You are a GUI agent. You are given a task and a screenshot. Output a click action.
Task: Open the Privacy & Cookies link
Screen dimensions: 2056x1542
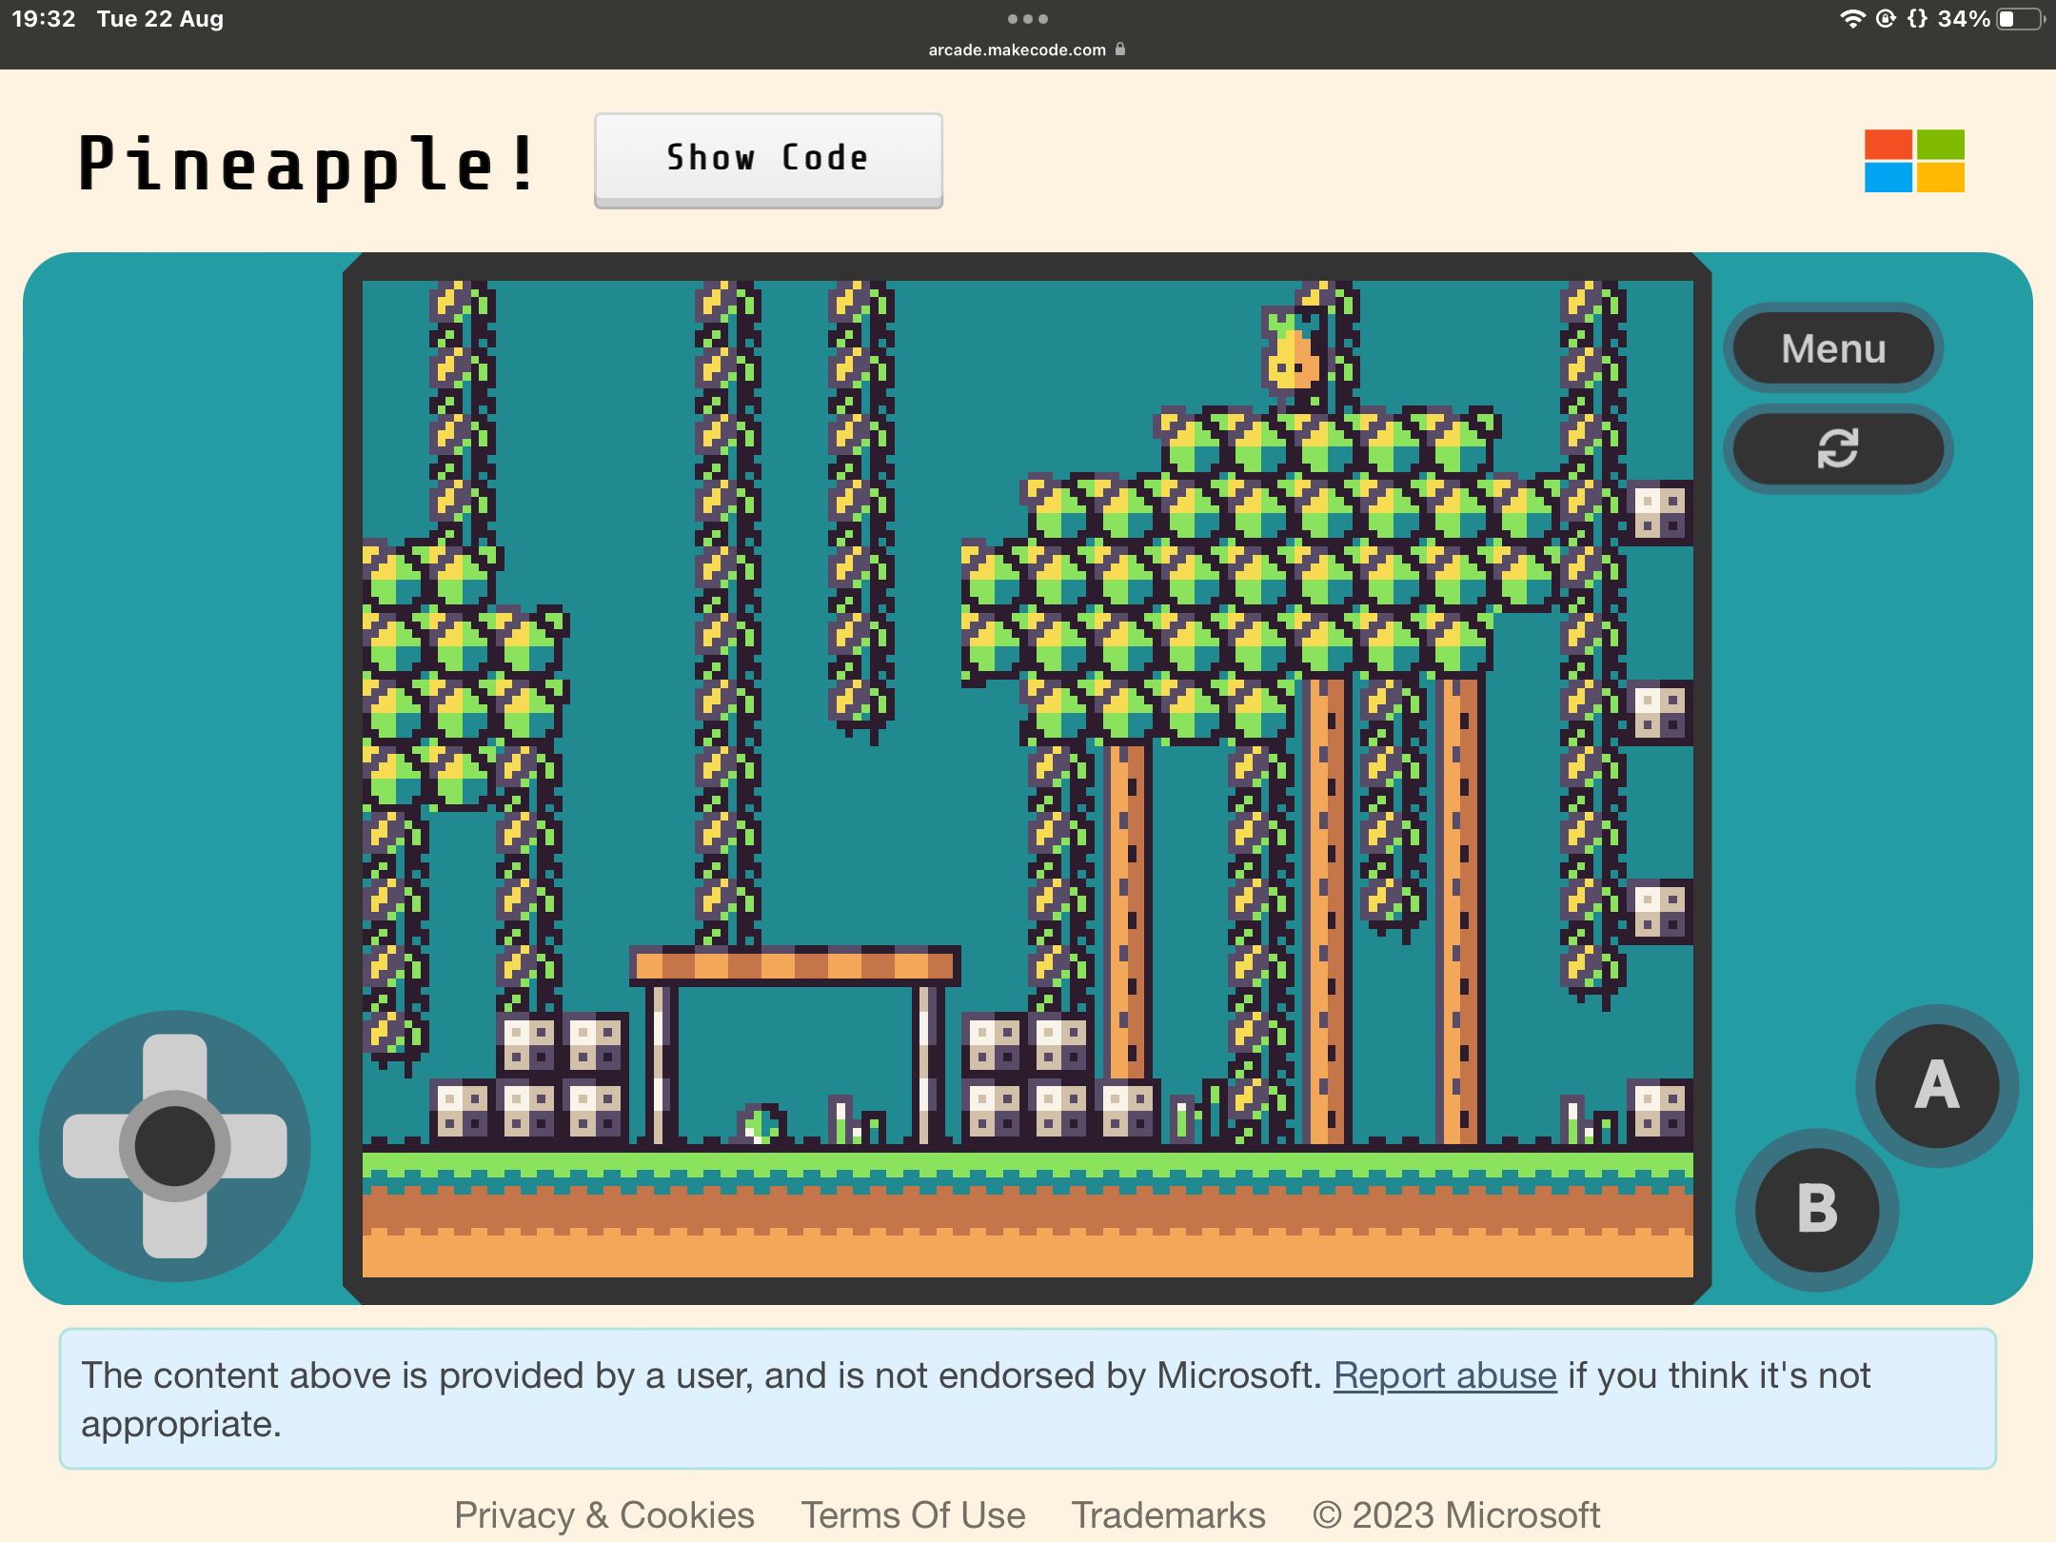pyautogui.click(x=604, y=1514)
